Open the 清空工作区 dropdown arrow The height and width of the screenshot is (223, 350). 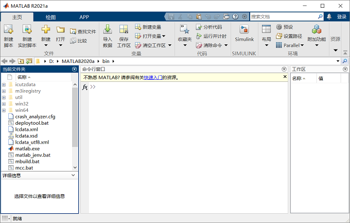coord(170,45)
